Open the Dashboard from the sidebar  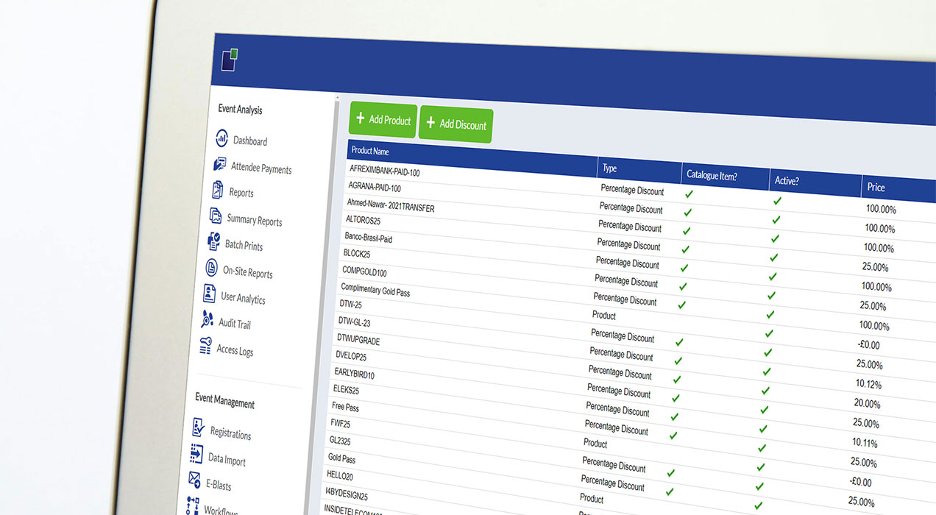coord(250,140)
